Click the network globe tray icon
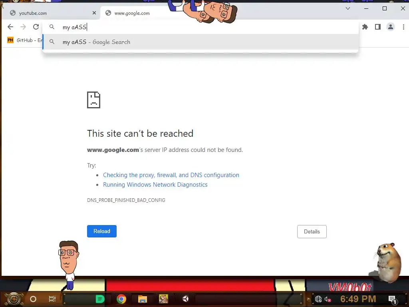This screenshot has height=307, width=409. [318, 299]
